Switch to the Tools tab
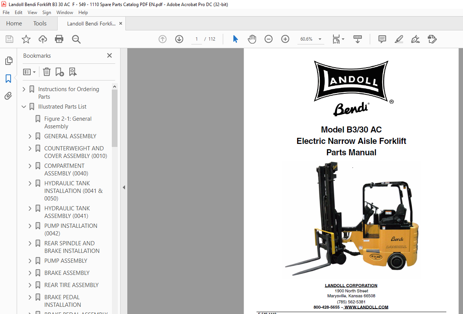This screenshot has height=314, width=463. (40, 24)
